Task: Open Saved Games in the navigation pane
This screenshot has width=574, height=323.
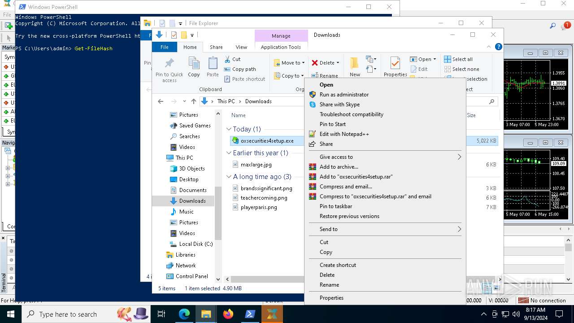Action: click(x=195, y=126)
